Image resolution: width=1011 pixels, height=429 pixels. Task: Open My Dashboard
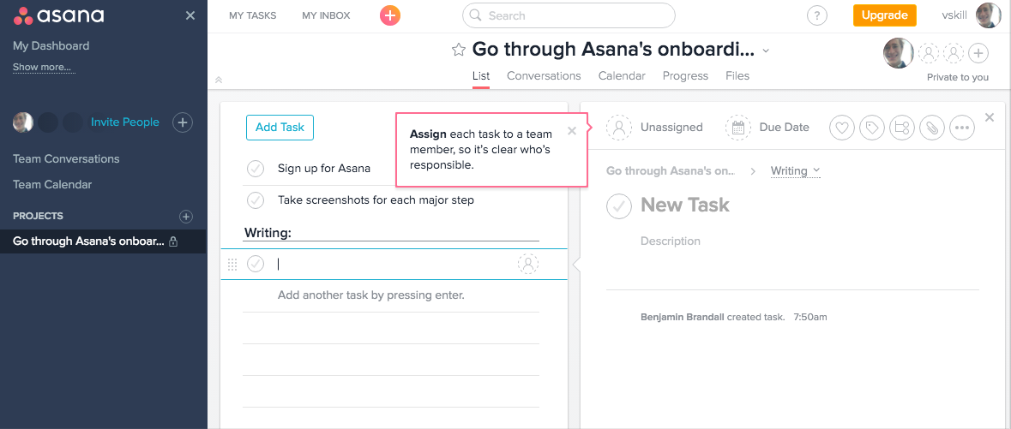coord(51,45)
